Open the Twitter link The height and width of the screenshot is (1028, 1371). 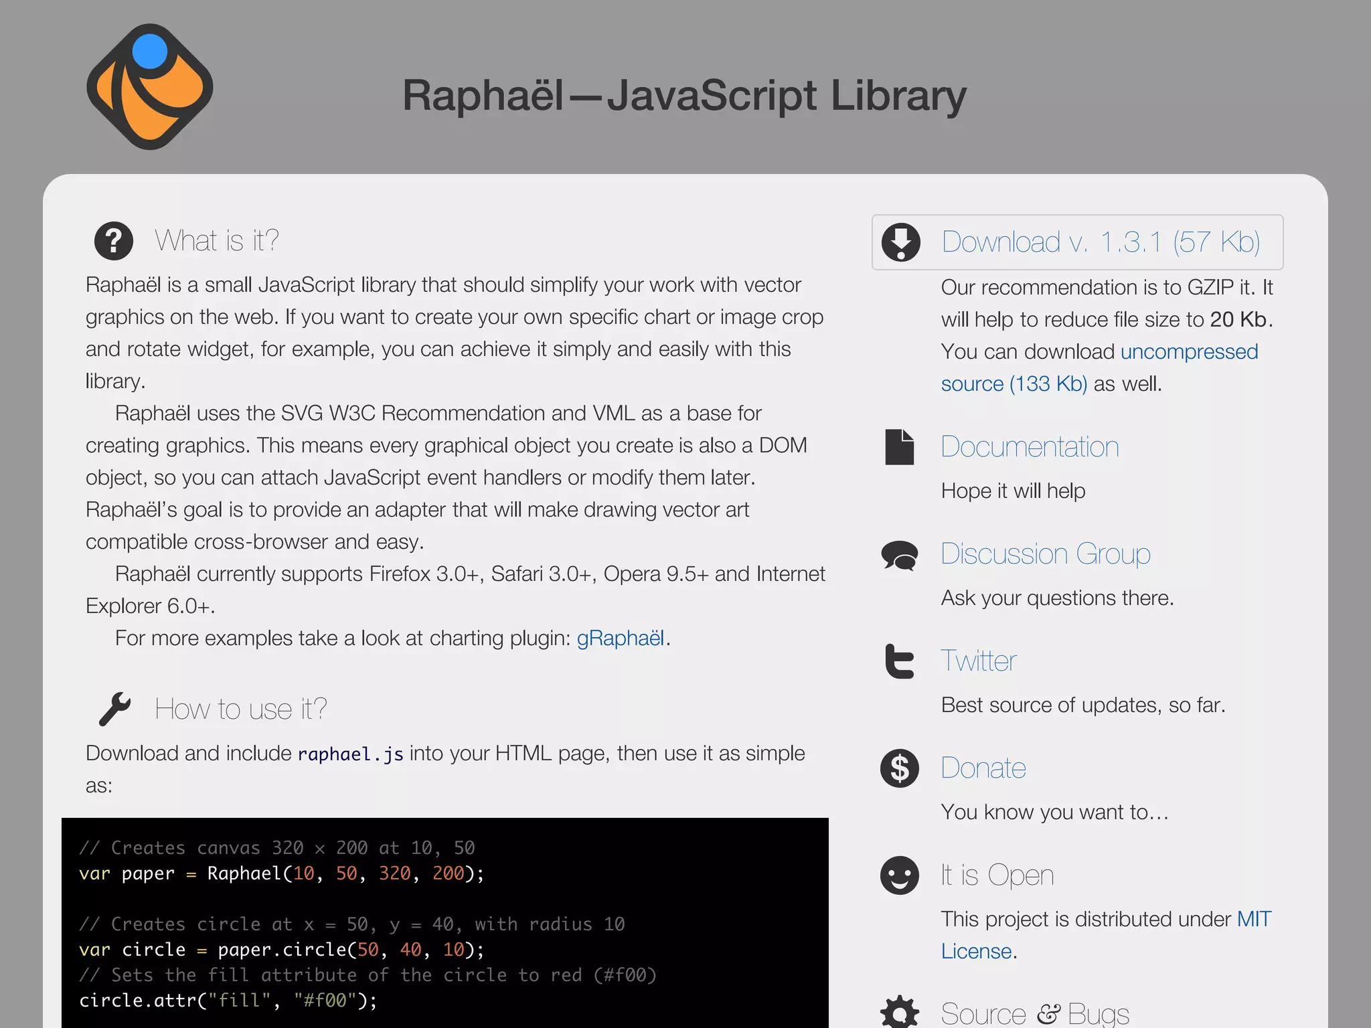point(979,661)
